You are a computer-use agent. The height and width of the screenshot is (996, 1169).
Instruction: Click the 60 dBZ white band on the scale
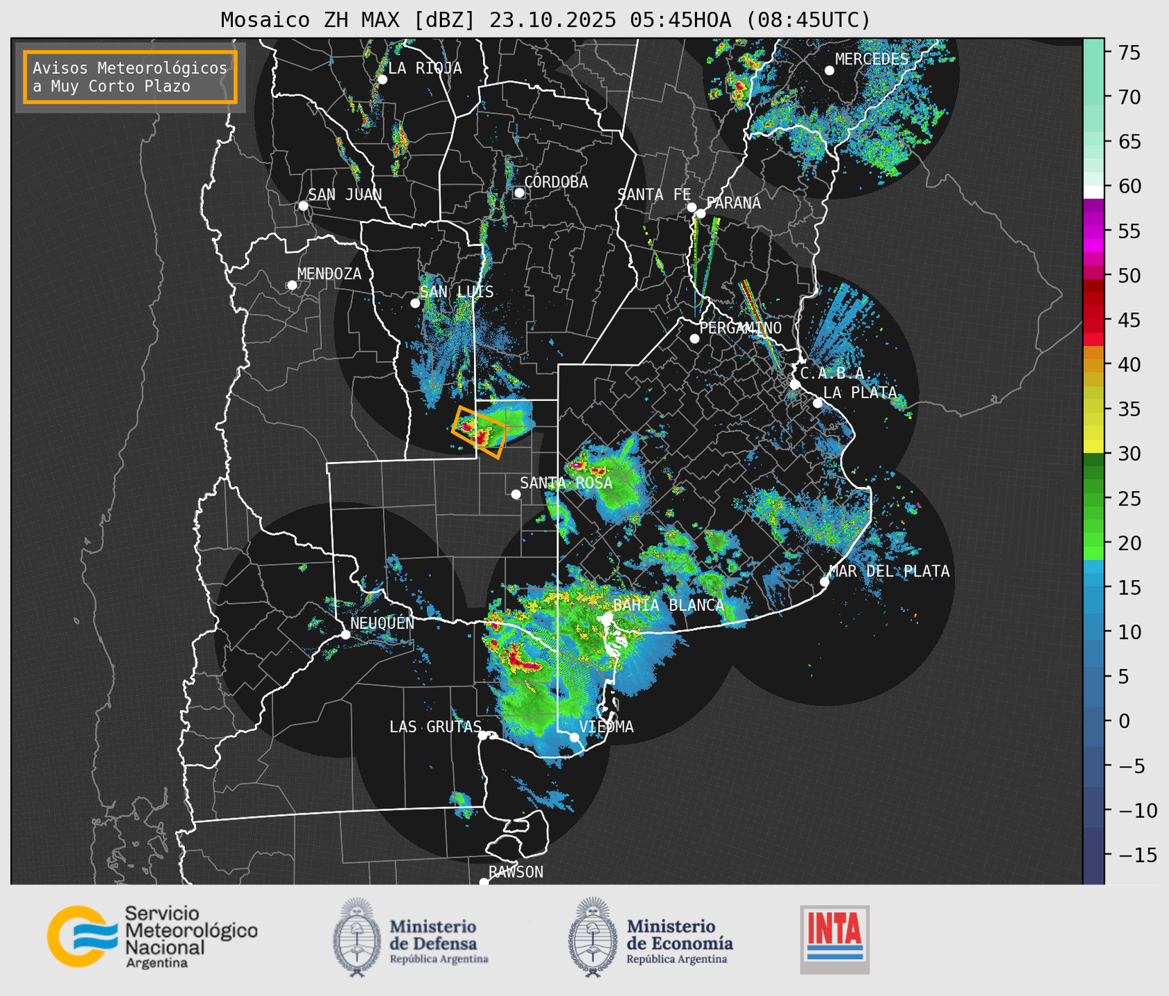pos(1093,191)
